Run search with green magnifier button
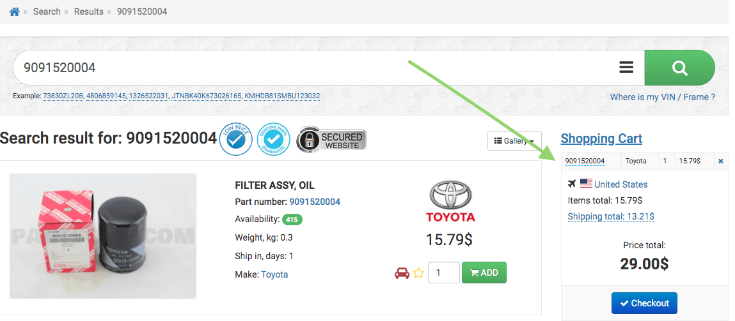Image resolution: width=735 pixels, height=321 pixels. tap(680, 68)
